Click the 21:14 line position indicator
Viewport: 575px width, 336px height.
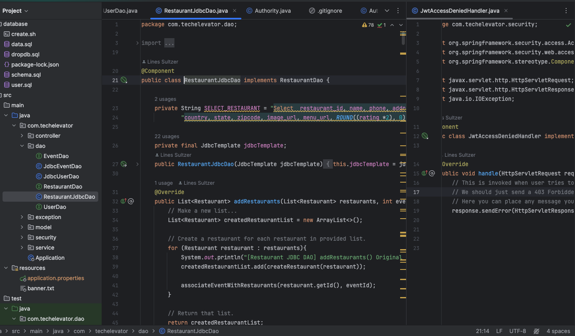pyautogui.click(x=482, y=331)
